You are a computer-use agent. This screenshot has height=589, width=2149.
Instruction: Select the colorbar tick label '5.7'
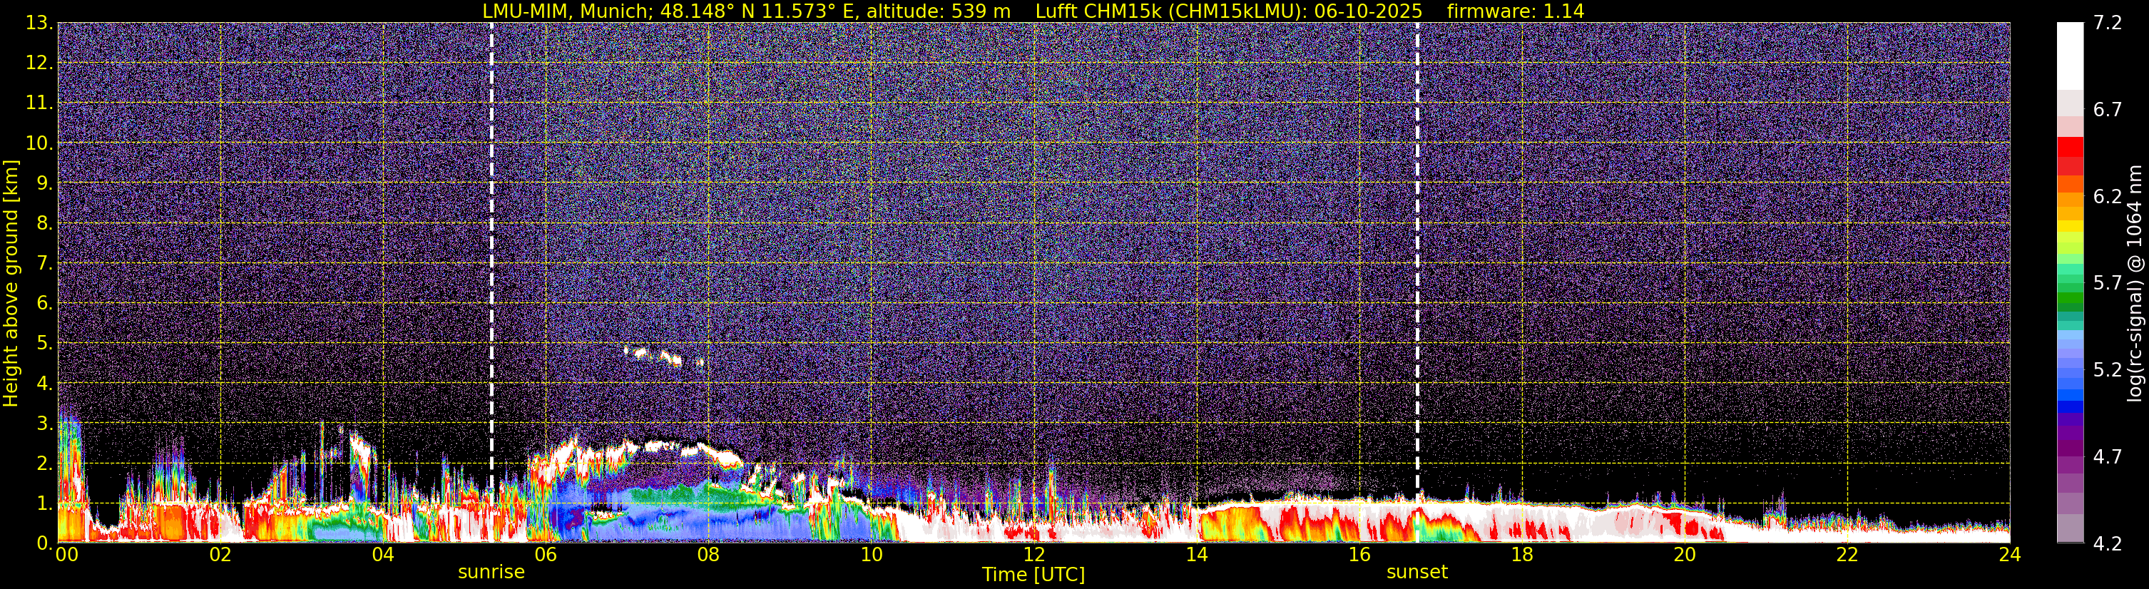coord(2108,284)
